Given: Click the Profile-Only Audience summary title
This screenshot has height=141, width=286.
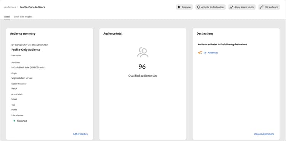Looking at the screenshot, I should pyautogui.click(x=26, y=50).
